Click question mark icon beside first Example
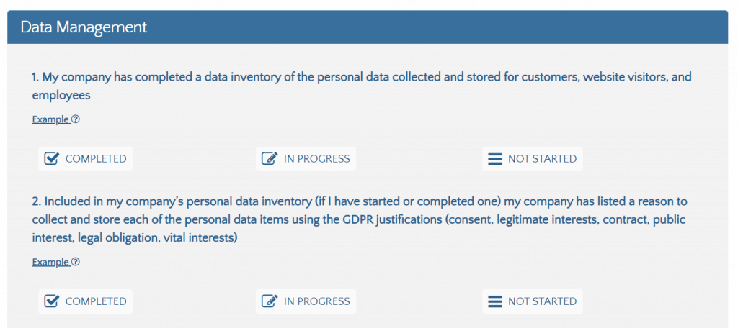 76,119
